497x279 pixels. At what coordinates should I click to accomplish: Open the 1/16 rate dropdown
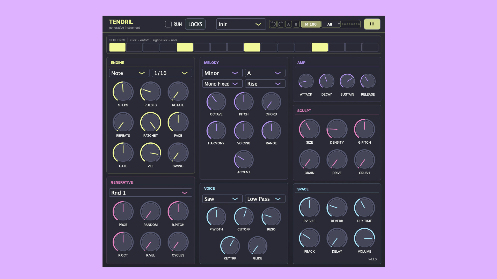point(172,73)
